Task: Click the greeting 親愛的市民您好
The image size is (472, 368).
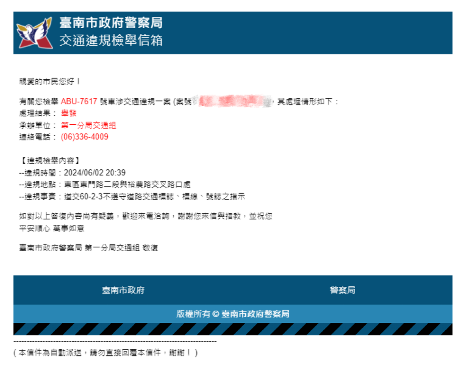Action: [x=49, y=82]
